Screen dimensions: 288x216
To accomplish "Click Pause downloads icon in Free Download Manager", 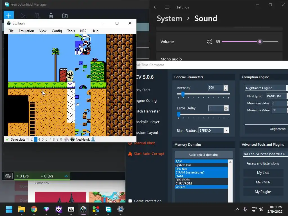I will click(37, 16).
